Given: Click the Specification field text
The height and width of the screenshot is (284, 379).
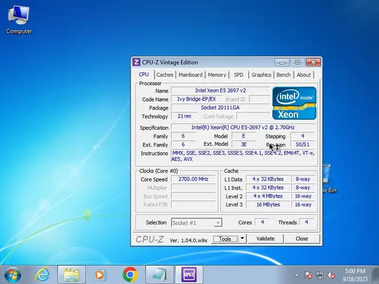Looking at the screenshot, I should (243, 127).
